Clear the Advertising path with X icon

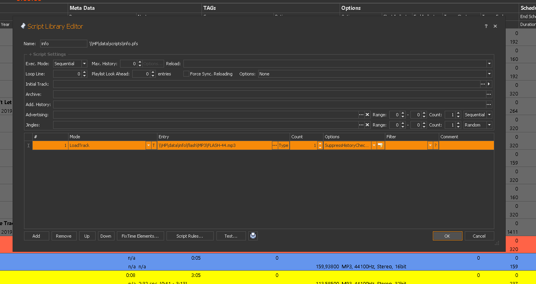[x=368, y=115]
